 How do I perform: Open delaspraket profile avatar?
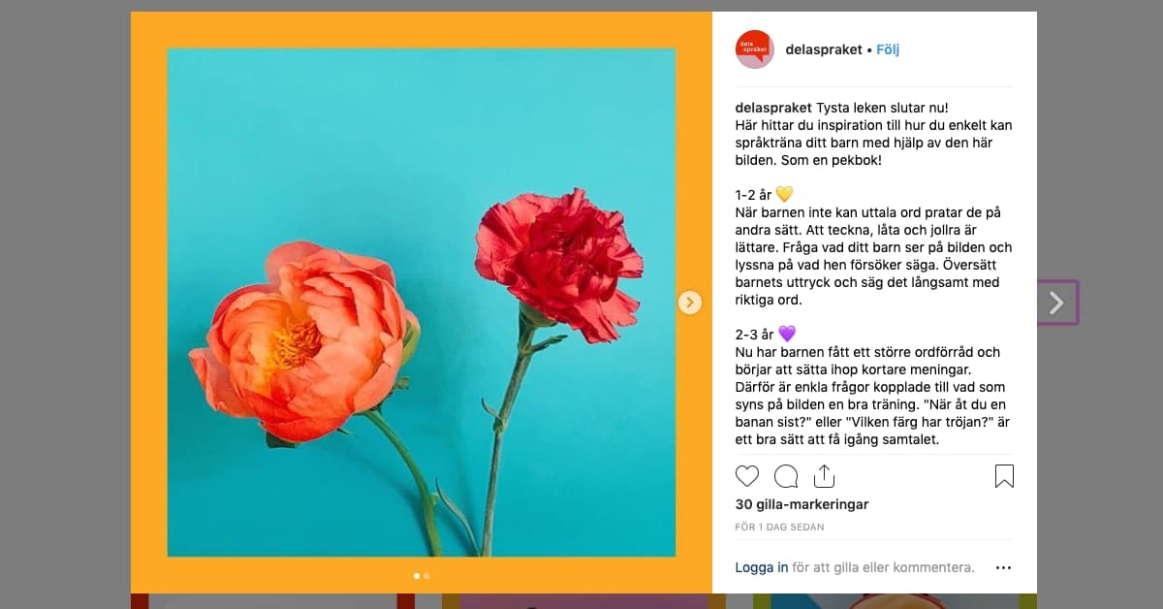pos(755,49)
